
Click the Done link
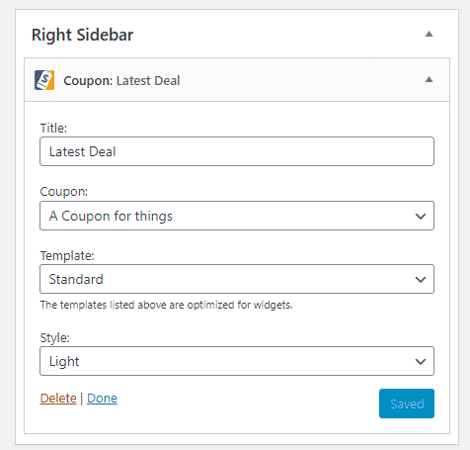[102, 399]
